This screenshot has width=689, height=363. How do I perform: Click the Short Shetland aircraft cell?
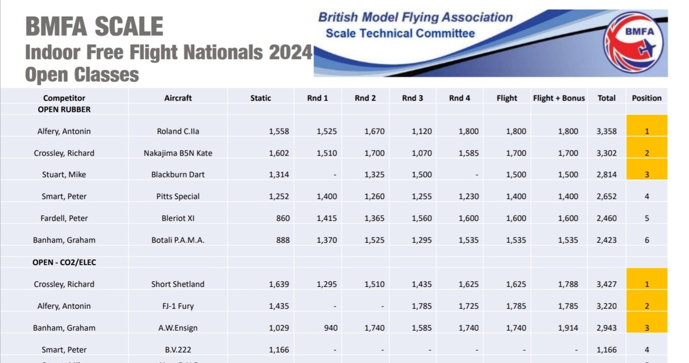178,284
